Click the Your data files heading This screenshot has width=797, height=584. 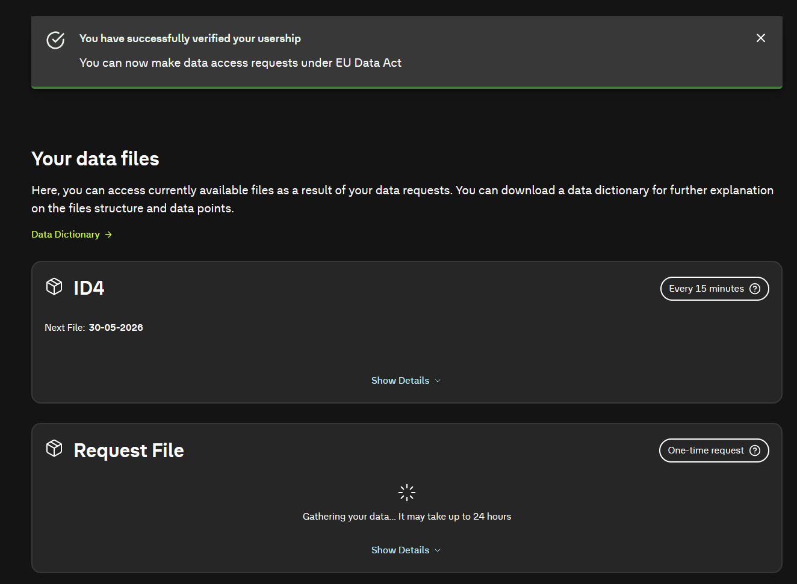click(x=95, y=159)
